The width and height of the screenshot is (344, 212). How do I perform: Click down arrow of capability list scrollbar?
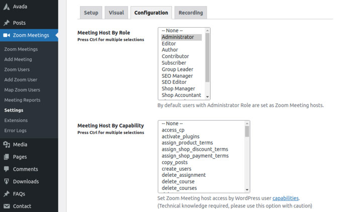click(x=247, y=189)
